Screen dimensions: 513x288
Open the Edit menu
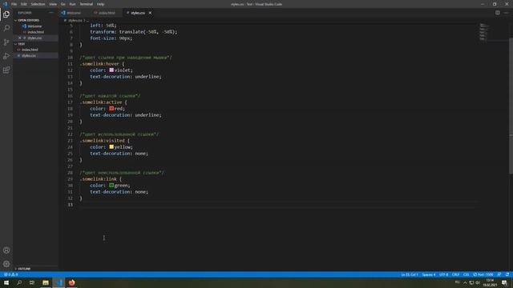(x=24, y=4)
